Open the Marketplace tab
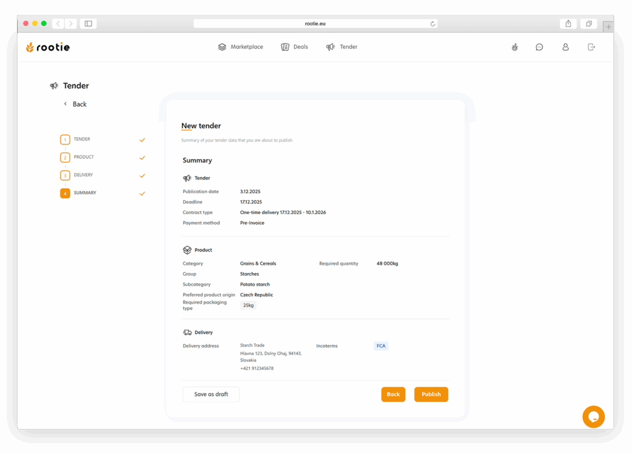 point(241,47)
